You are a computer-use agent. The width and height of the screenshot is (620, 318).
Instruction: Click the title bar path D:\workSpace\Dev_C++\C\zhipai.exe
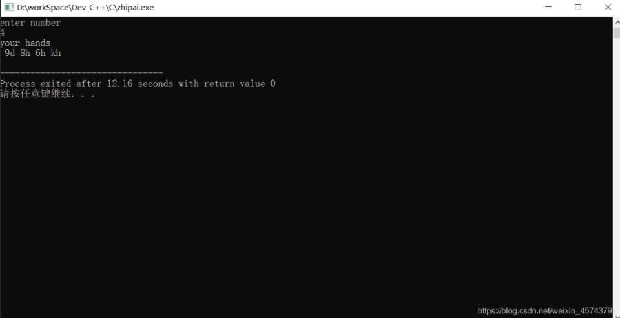85,8
